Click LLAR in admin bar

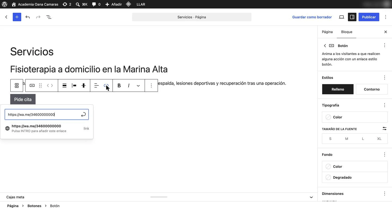[141, 4]
